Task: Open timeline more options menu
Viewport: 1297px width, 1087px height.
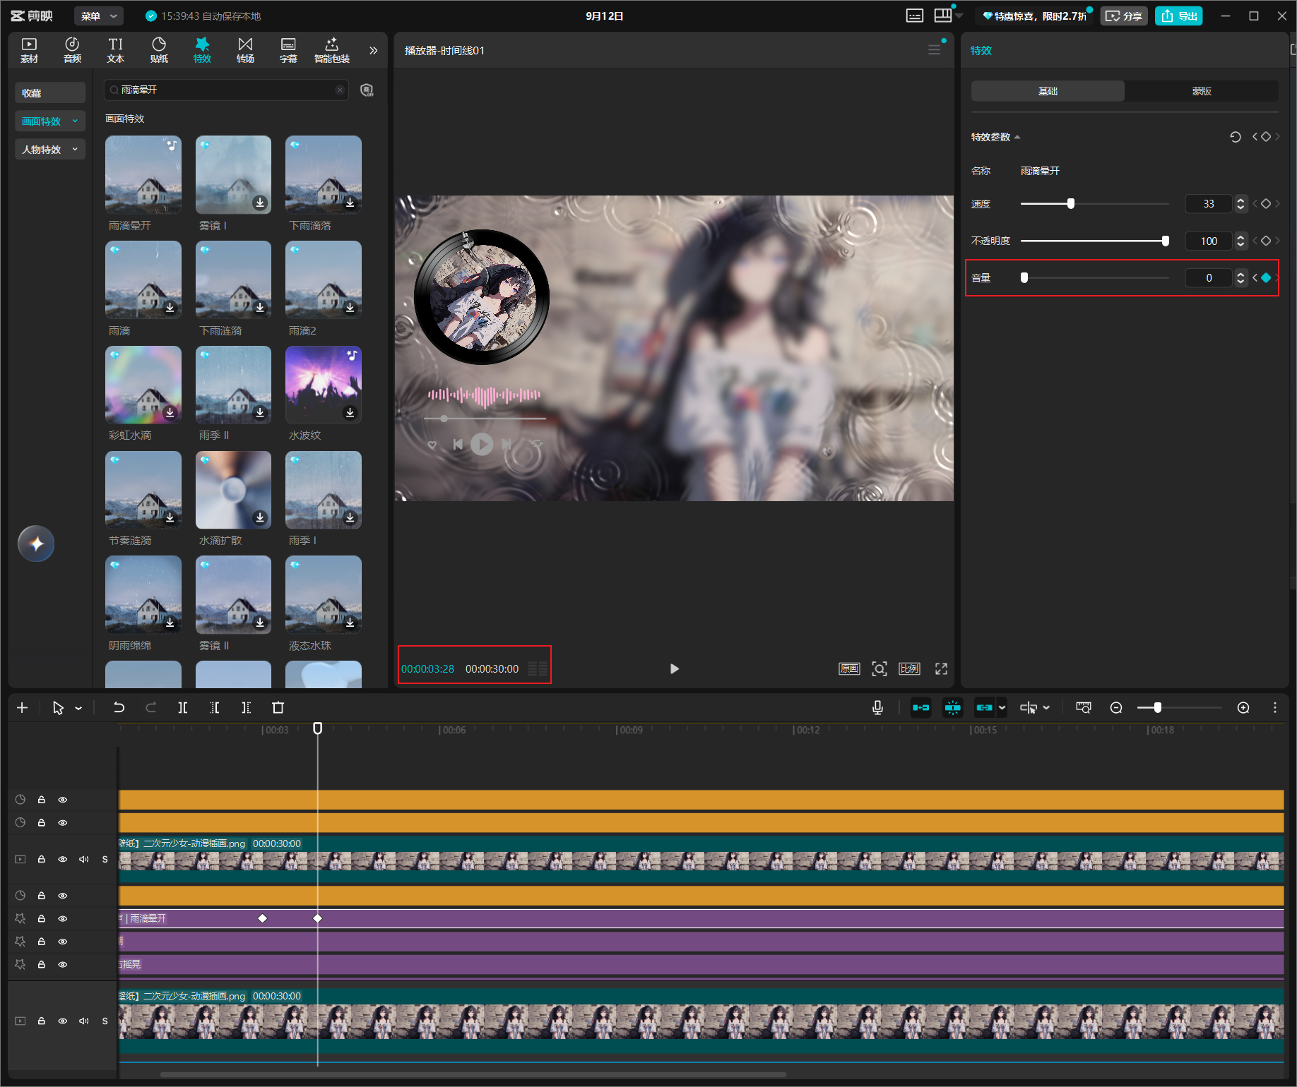Action: pyautogui.click(x=1275, y=707)
